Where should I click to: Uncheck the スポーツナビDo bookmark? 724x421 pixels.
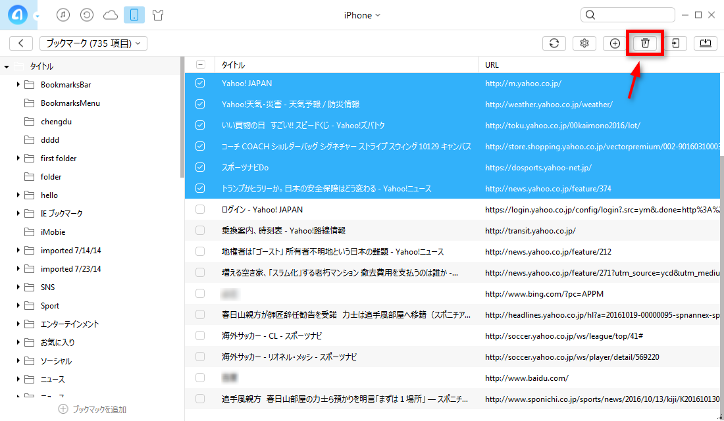pos(200,167)
